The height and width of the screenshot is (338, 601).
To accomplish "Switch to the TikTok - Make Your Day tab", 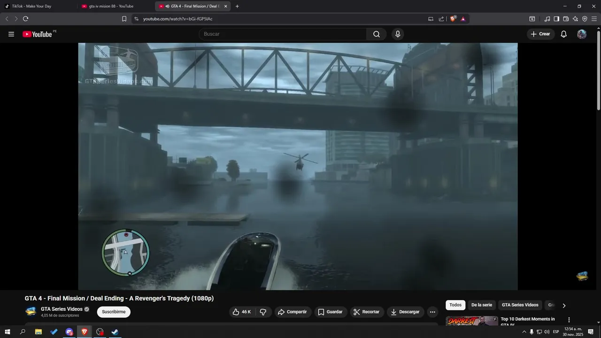I will [38, 6].
